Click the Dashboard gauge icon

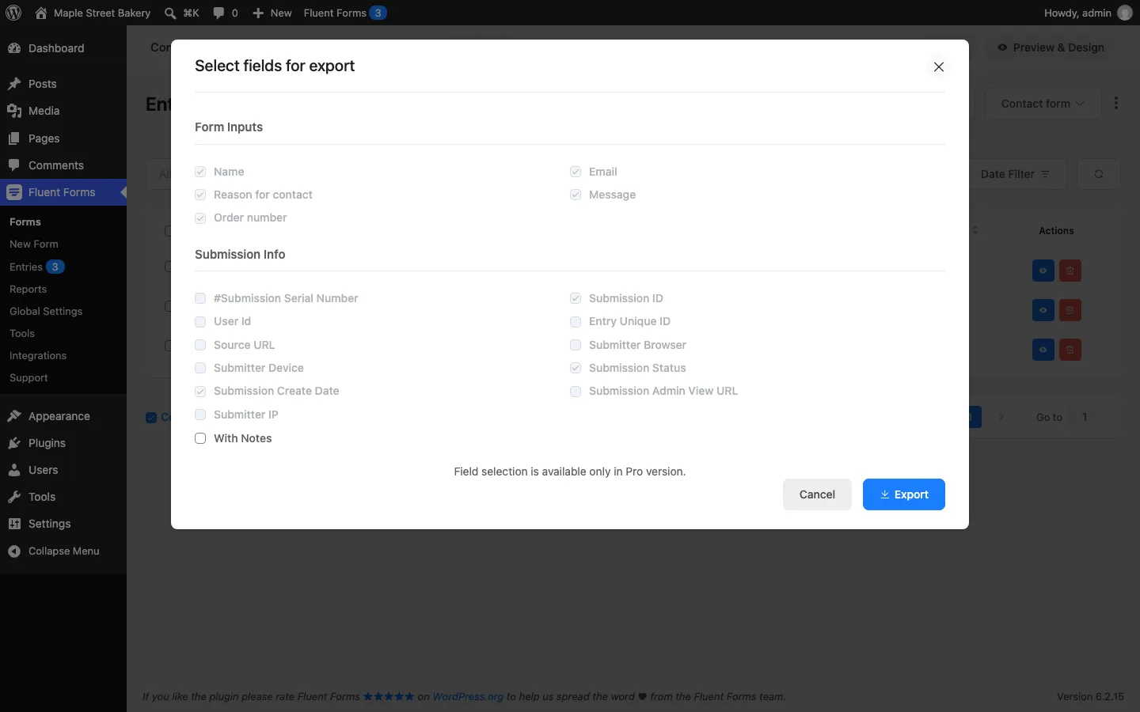(x=14, y=48)
